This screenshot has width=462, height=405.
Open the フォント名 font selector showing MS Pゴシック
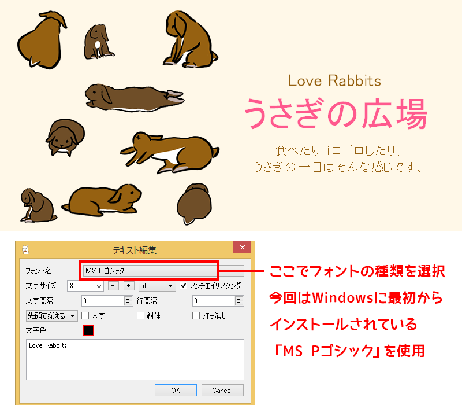pyautogui.click(x=163, y=270)
